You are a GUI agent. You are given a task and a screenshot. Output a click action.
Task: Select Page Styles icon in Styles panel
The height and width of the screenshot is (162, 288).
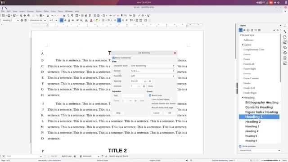(252, 30)
